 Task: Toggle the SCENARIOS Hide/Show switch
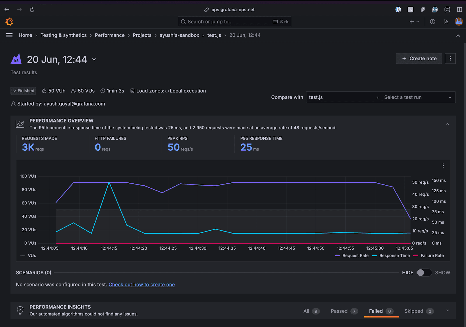click(x=424, y=273)
